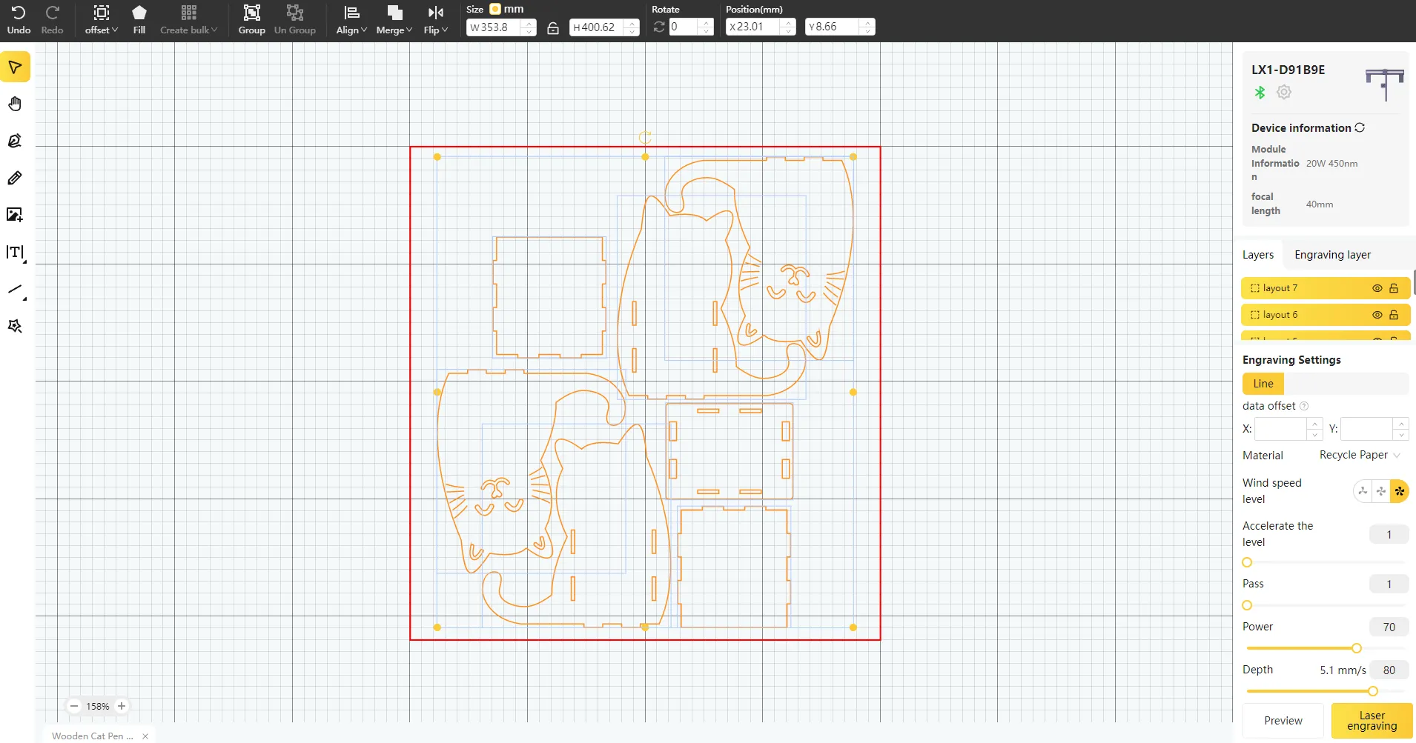Start Laser engraving button
This screenshot has height=743, width=1416.
pyautogui.click(x=1372, y=721)
